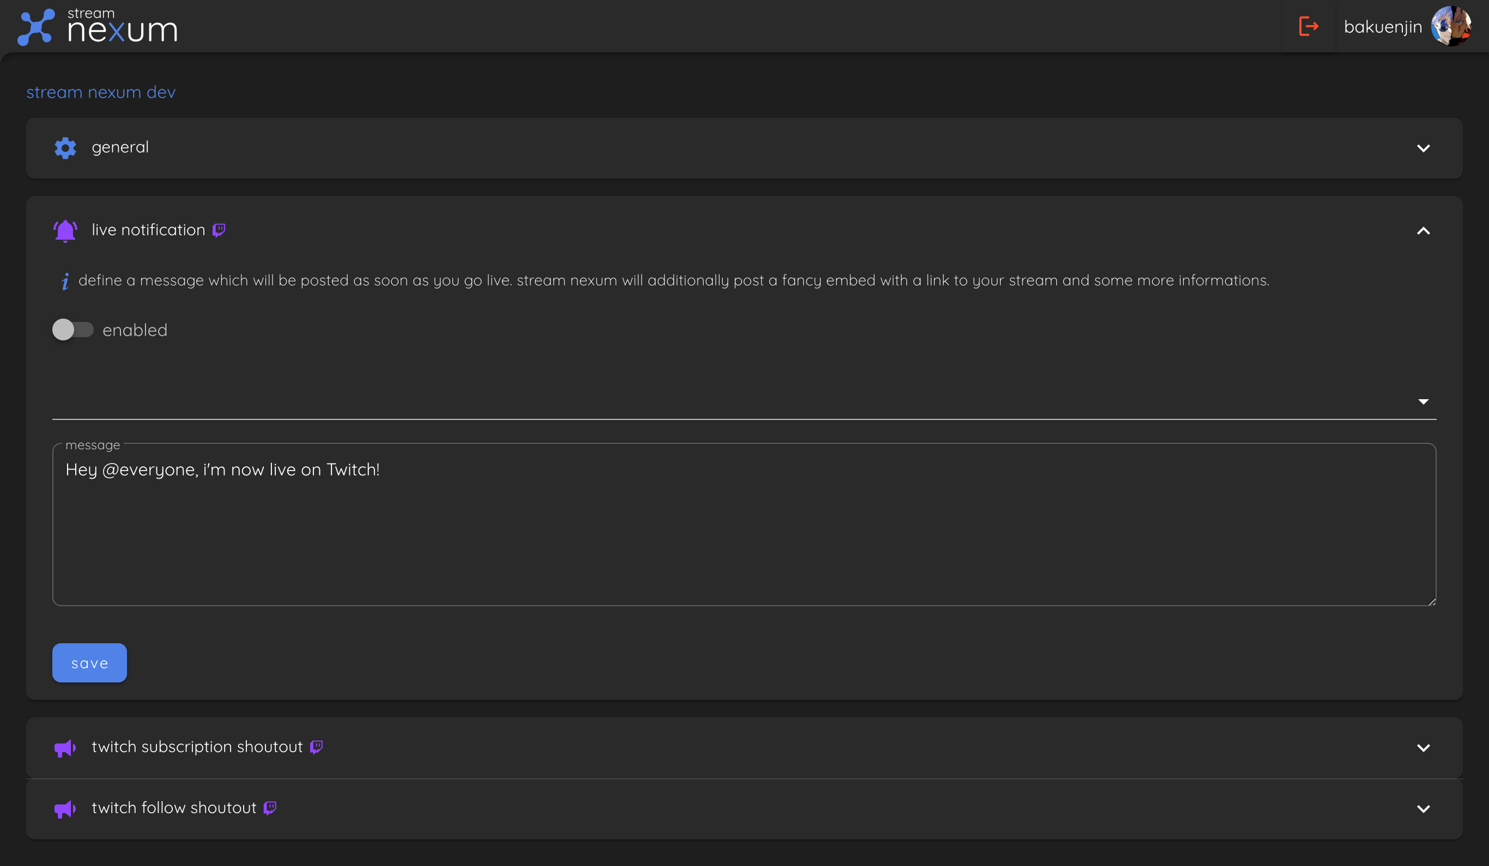Click the Stream Nexum logo icon
Screen dimensions: 1489x866
[x=36, y=27]
